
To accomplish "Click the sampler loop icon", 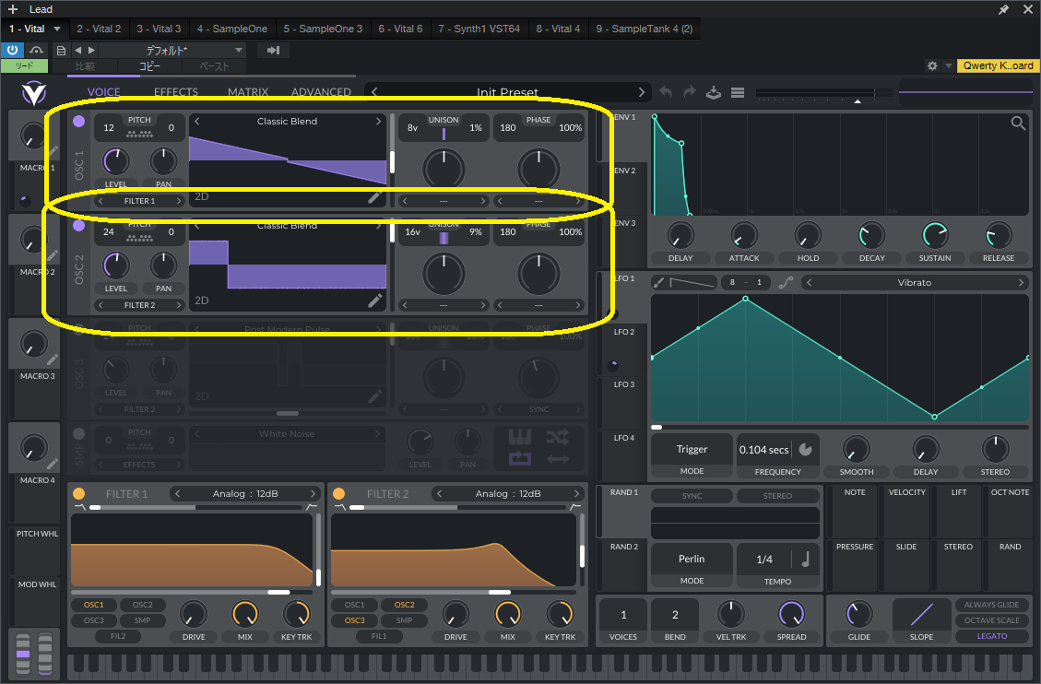I will click(518, 457).
